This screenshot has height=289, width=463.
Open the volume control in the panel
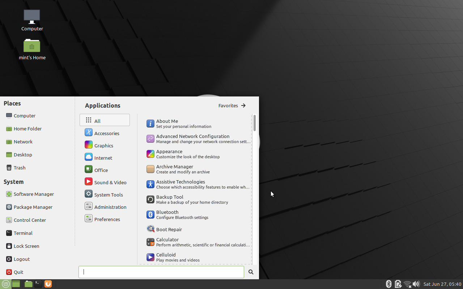coord(416,284)
